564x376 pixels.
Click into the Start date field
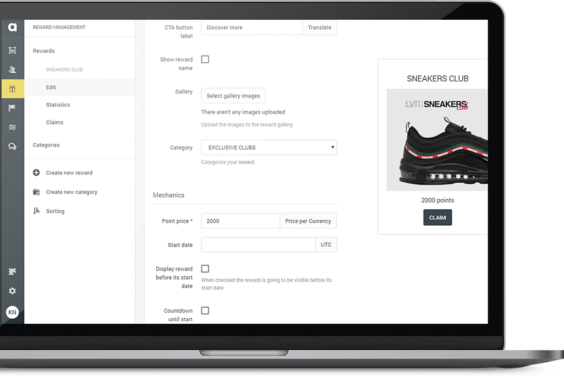click(x=258, y=244)
